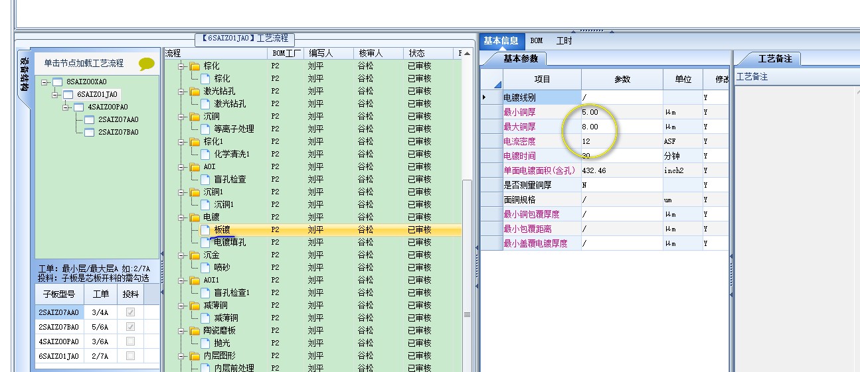Click the 盲孔检查 document icon
The height and width of the screenshot is (372, 860).
pyautogui.click(x=205, y=179)
